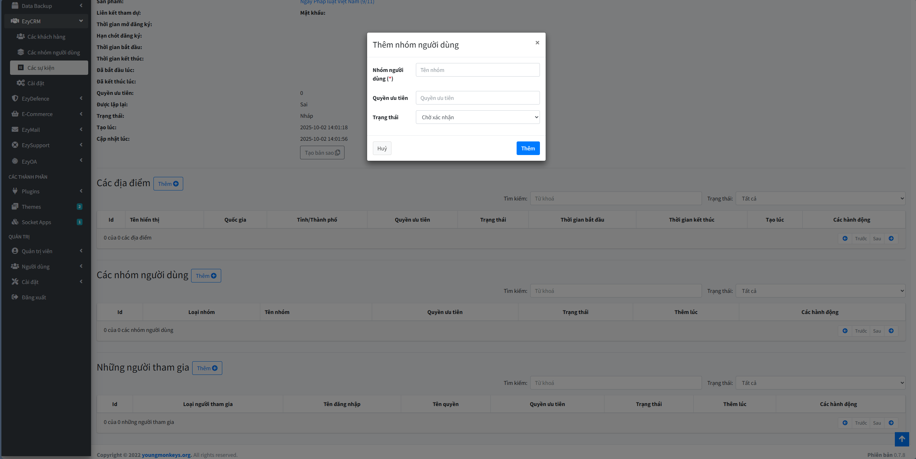Screen dimensions: 916x459
Task: Click next-page arrow in Các địa điểm table
Action: click(891, 238)
